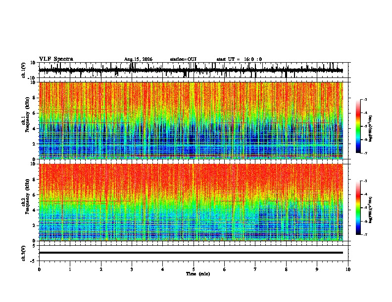The width and height of the screenshot is (392, 302).
Task: Click the "-7" label on ch.2 color bar
Action: (365, 234)
